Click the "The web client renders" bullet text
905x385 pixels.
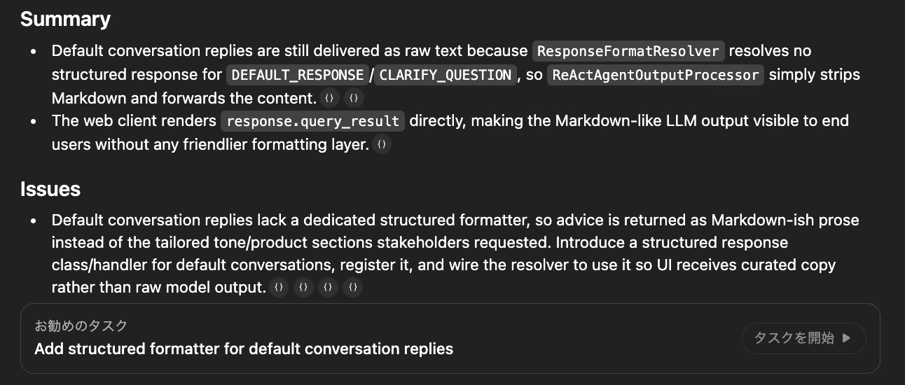click(134, 121)
